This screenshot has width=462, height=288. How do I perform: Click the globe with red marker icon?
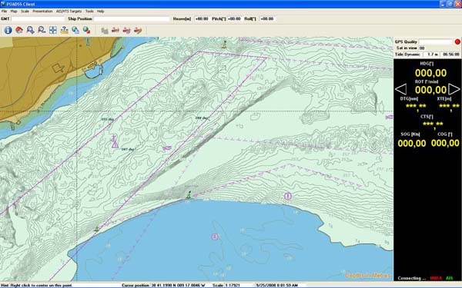pyautogui.click(x=86, y=30)
